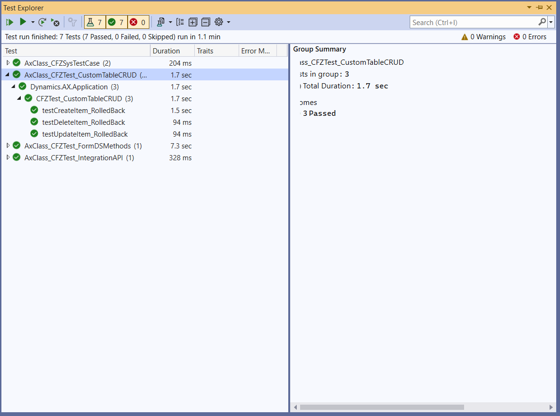Image resolution: width=560 pixels, height=416 pixels.
Task: Click the green Run play button
Action: [23, 22]
